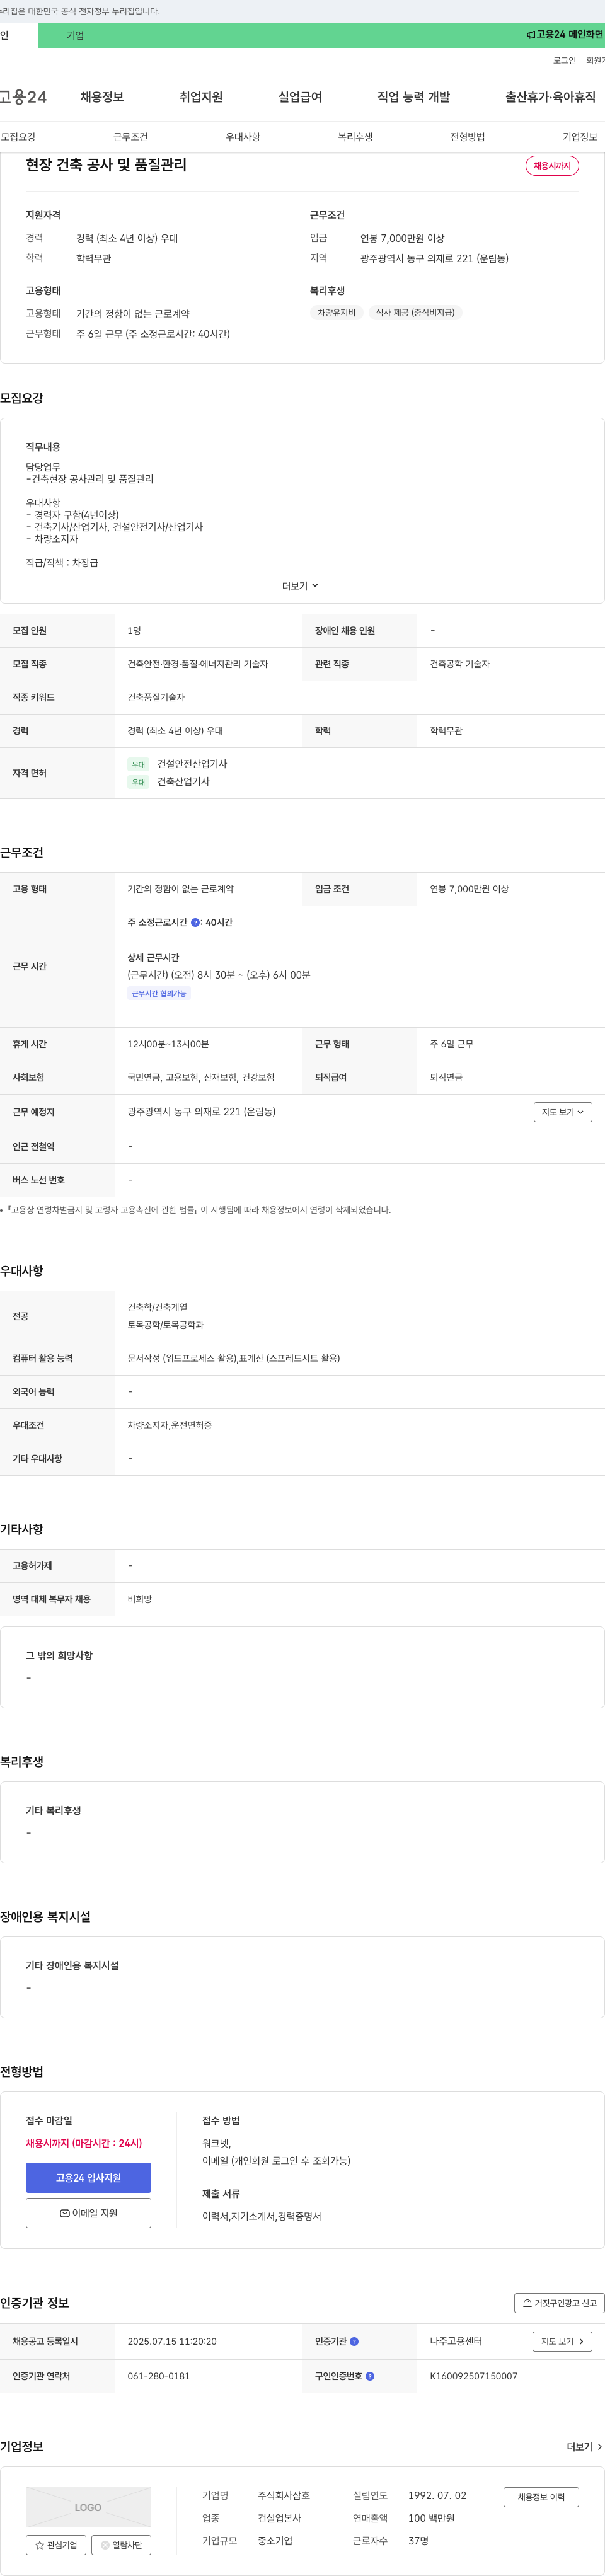Screen dimensions: 605x2576
Task: Click the 고용24 logo
Action: 23,97
